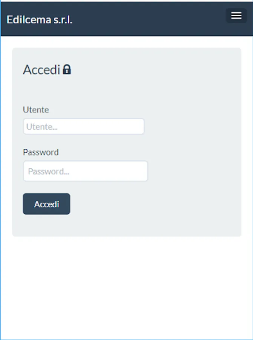Viewport: 253px width, 340px height.
Task: Click the Utente... placeholder text
Action: click(42, 127)
